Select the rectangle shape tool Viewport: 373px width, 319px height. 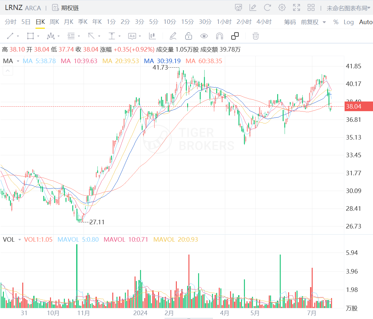(x=30, y=36)
